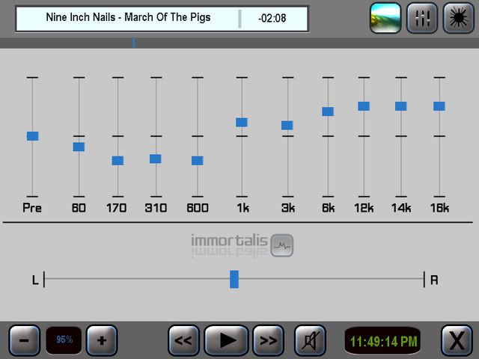Click the 310 frequency label
Viewport: 479px width, 359px height.
click(x=156, y=208)
